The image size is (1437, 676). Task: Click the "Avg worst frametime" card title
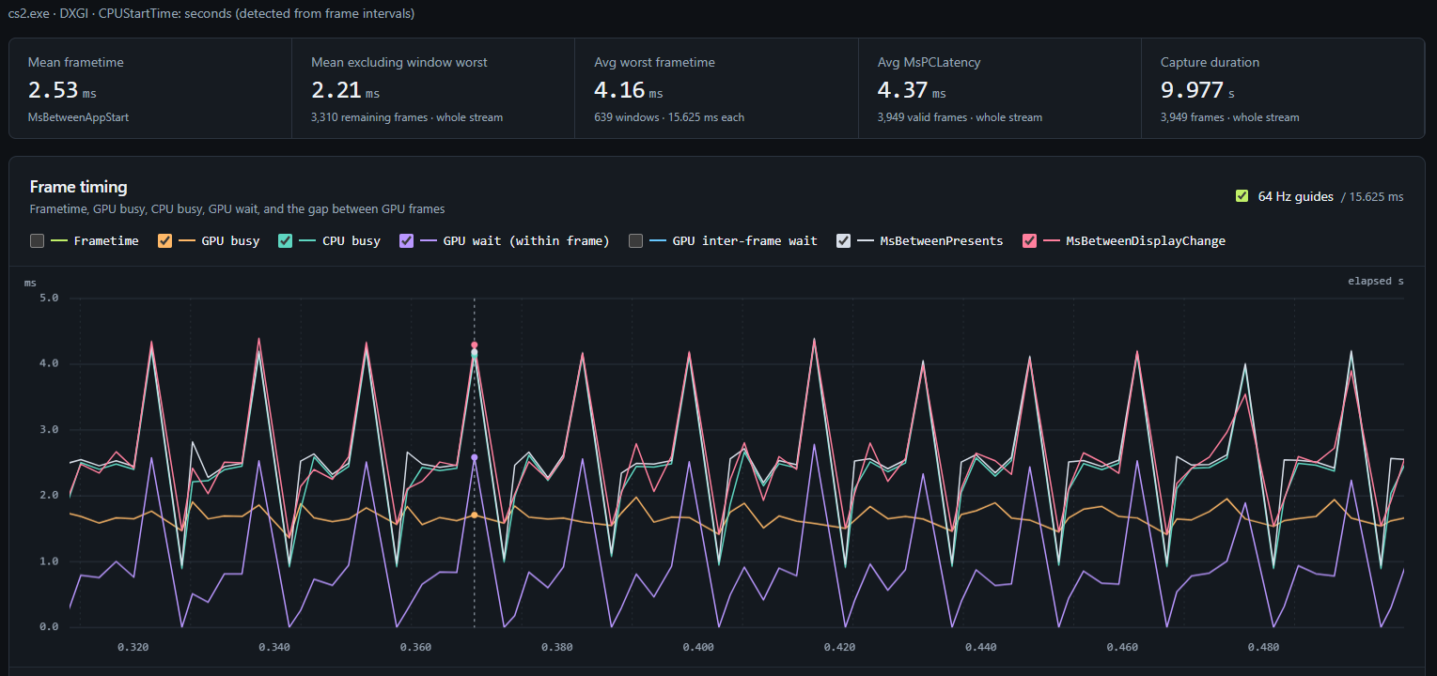[x=655, y=62]
